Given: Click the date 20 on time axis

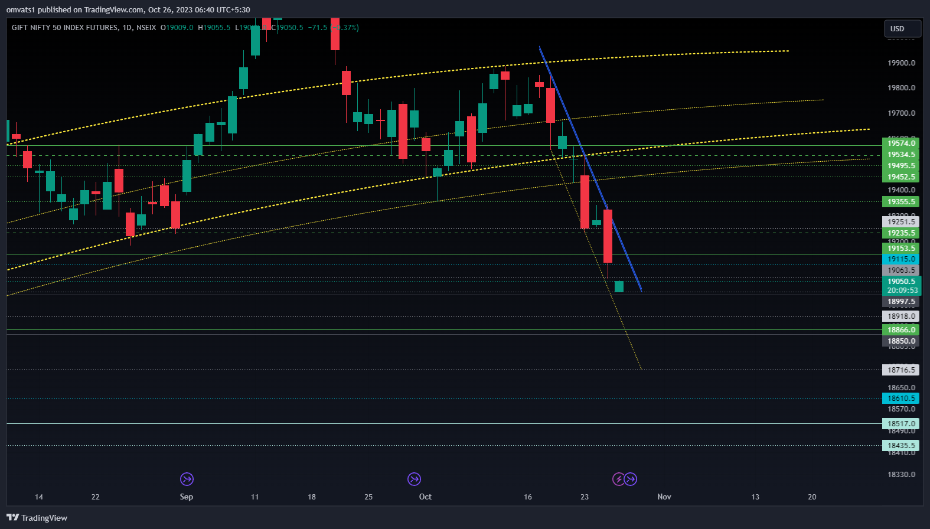Looking at the screenshot, I should tap(812, 497).
